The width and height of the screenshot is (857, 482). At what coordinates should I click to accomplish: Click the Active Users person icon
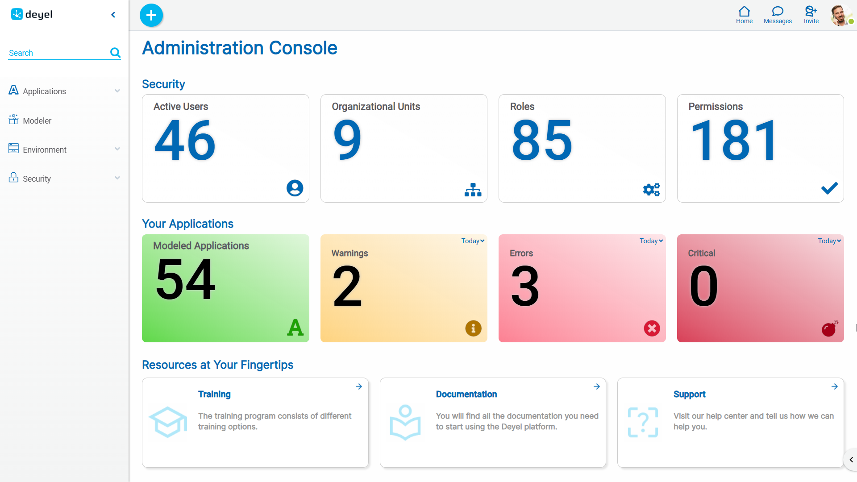click(295, 188)
